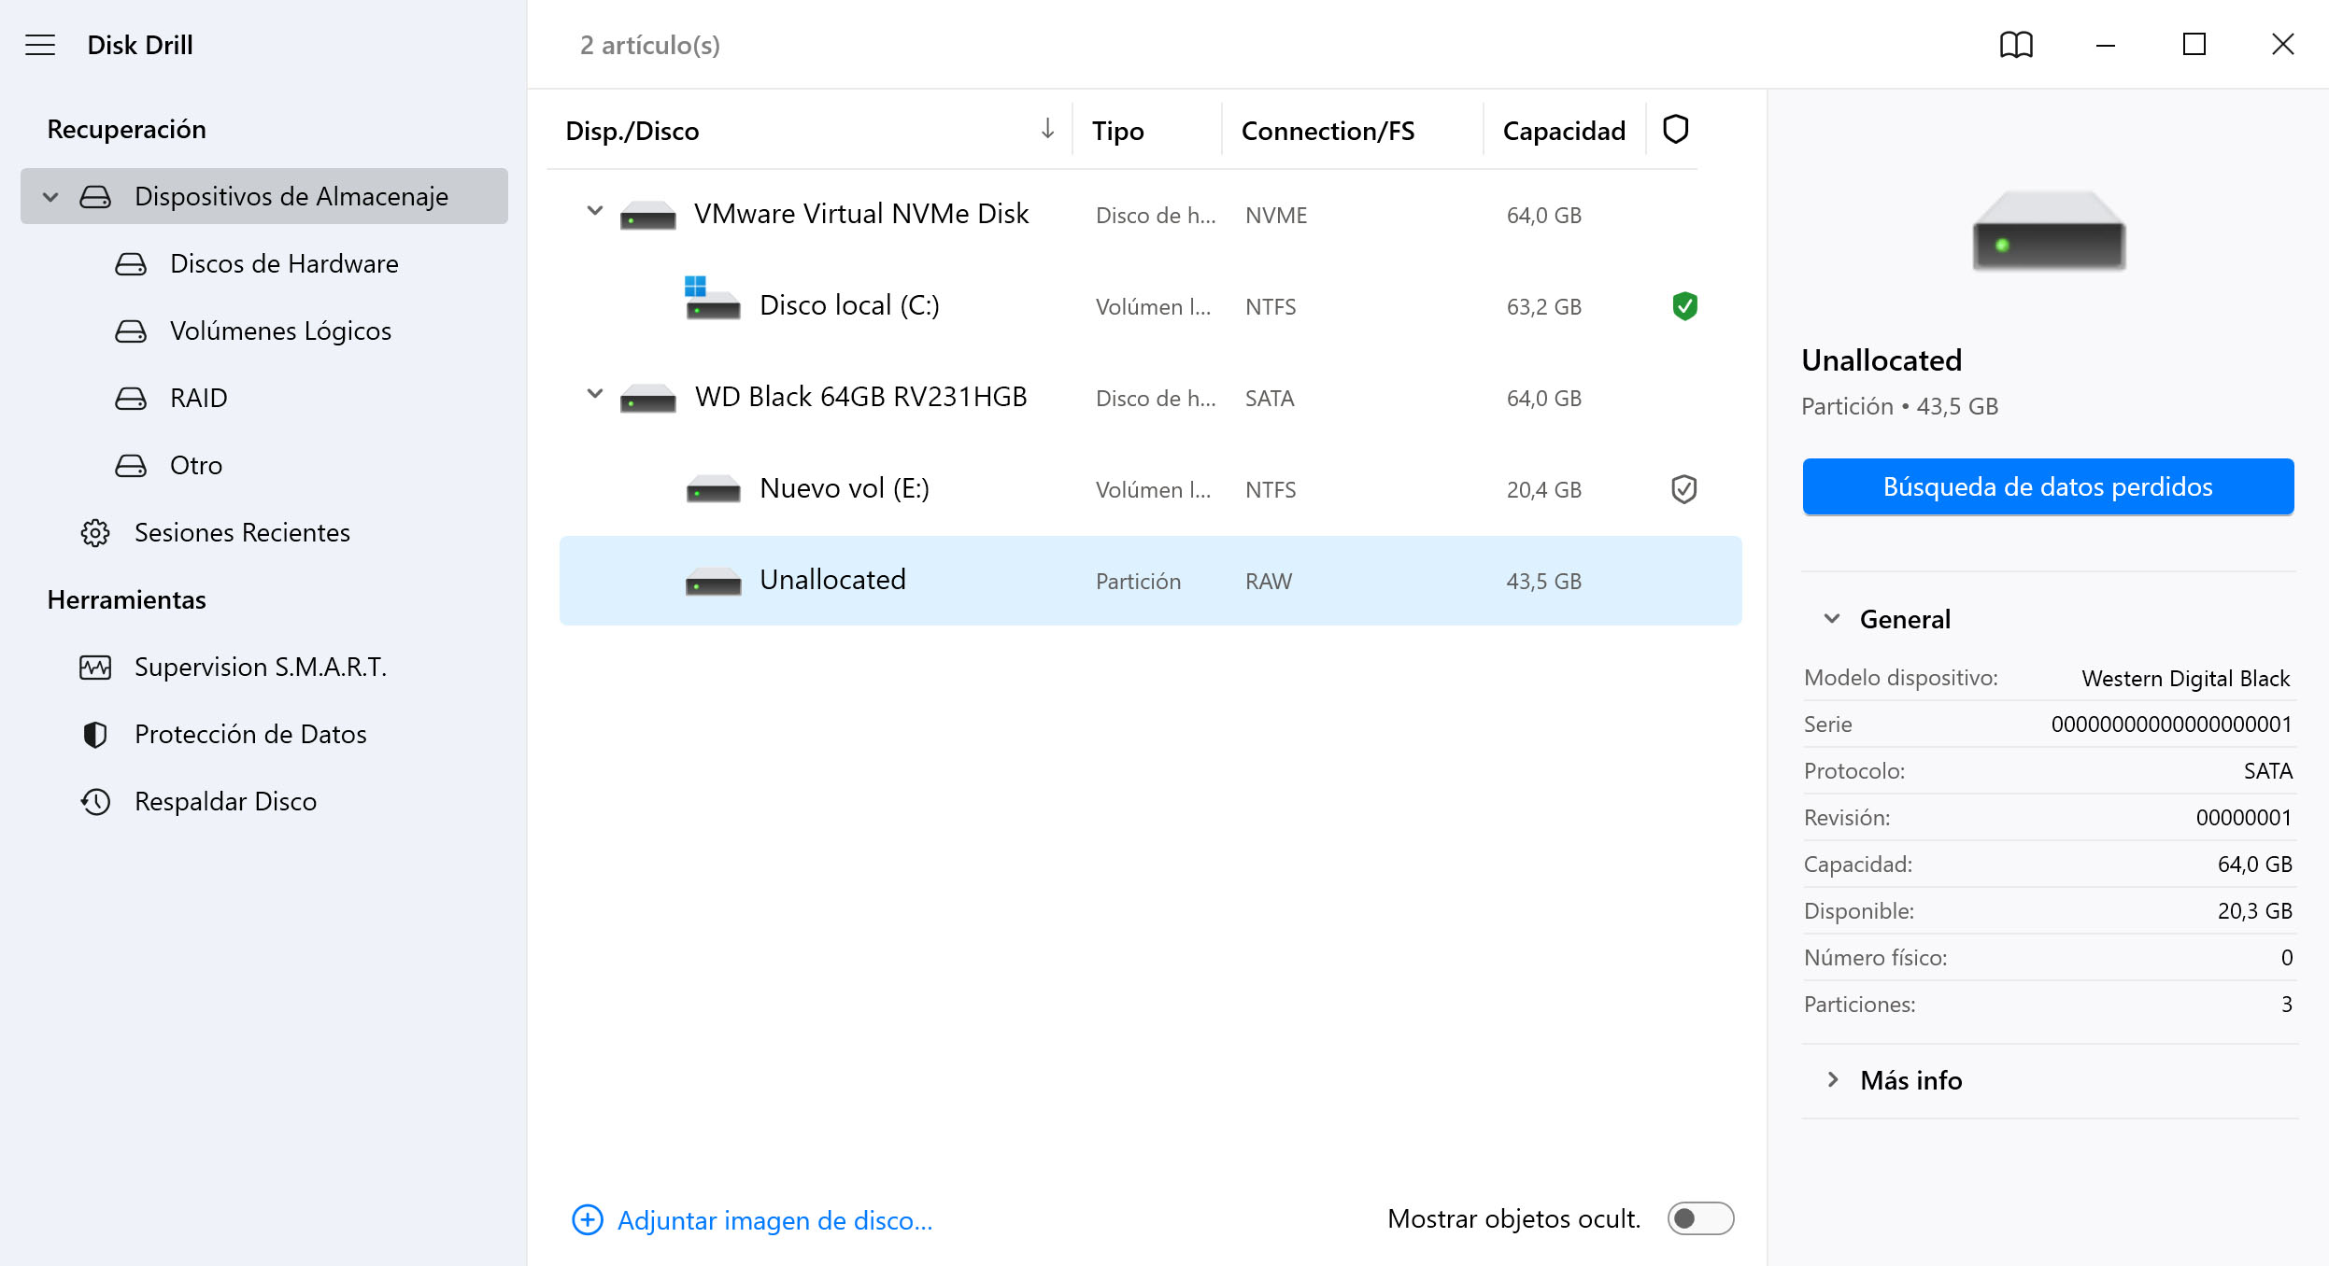Select VMware Virtual NVMe Disk name
This screenshot has width=2329, height=1266.
(x=861, y=214)
